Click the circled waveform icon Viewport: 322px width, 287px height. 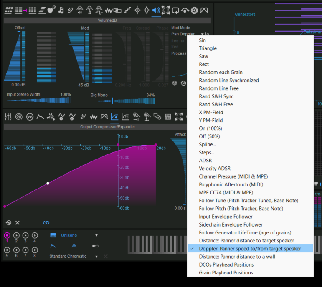pos(30,117)
